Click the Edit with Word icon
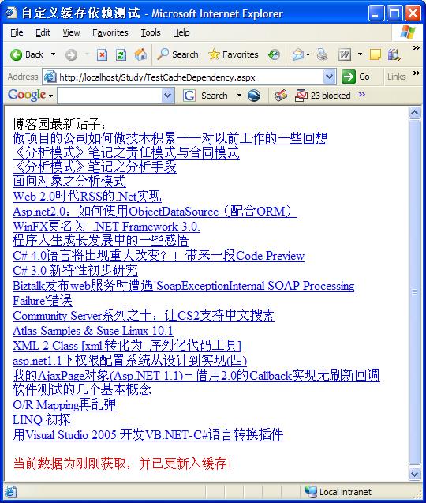Screen dimensions: 426x503 click(345, 54)
